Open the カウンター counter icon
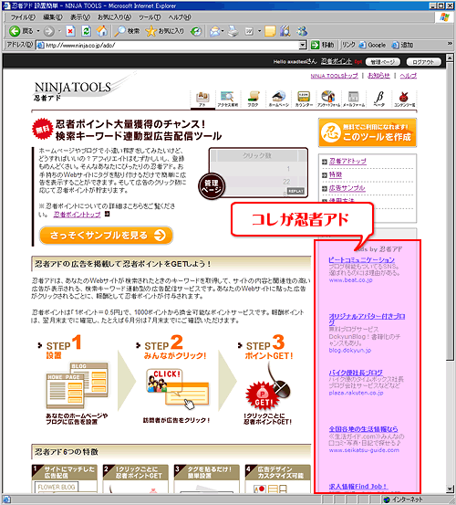The width and height of the screenshot is (456, 505). point(304,99)
